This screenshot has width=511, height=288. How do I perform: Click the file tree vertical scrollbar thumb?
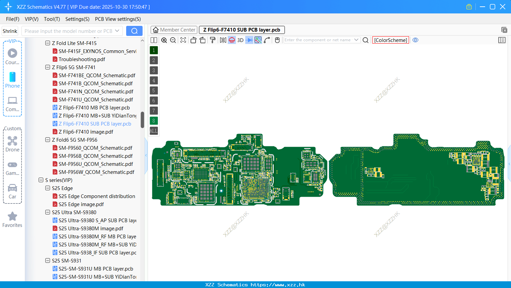tap(142, 120)
